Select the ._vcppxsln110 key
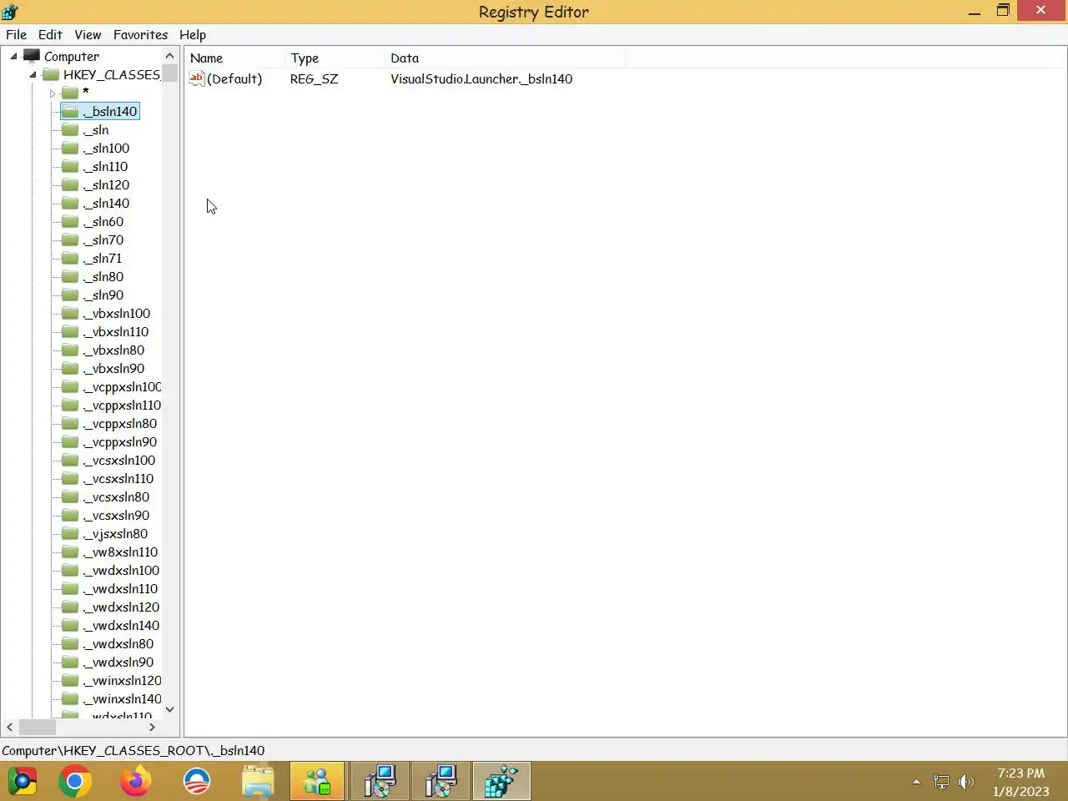The width and height of the screenshot is (1068, 801). [122, 405]
